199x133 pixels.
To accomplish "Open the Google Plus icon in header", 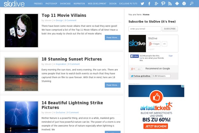I will 156,4.
